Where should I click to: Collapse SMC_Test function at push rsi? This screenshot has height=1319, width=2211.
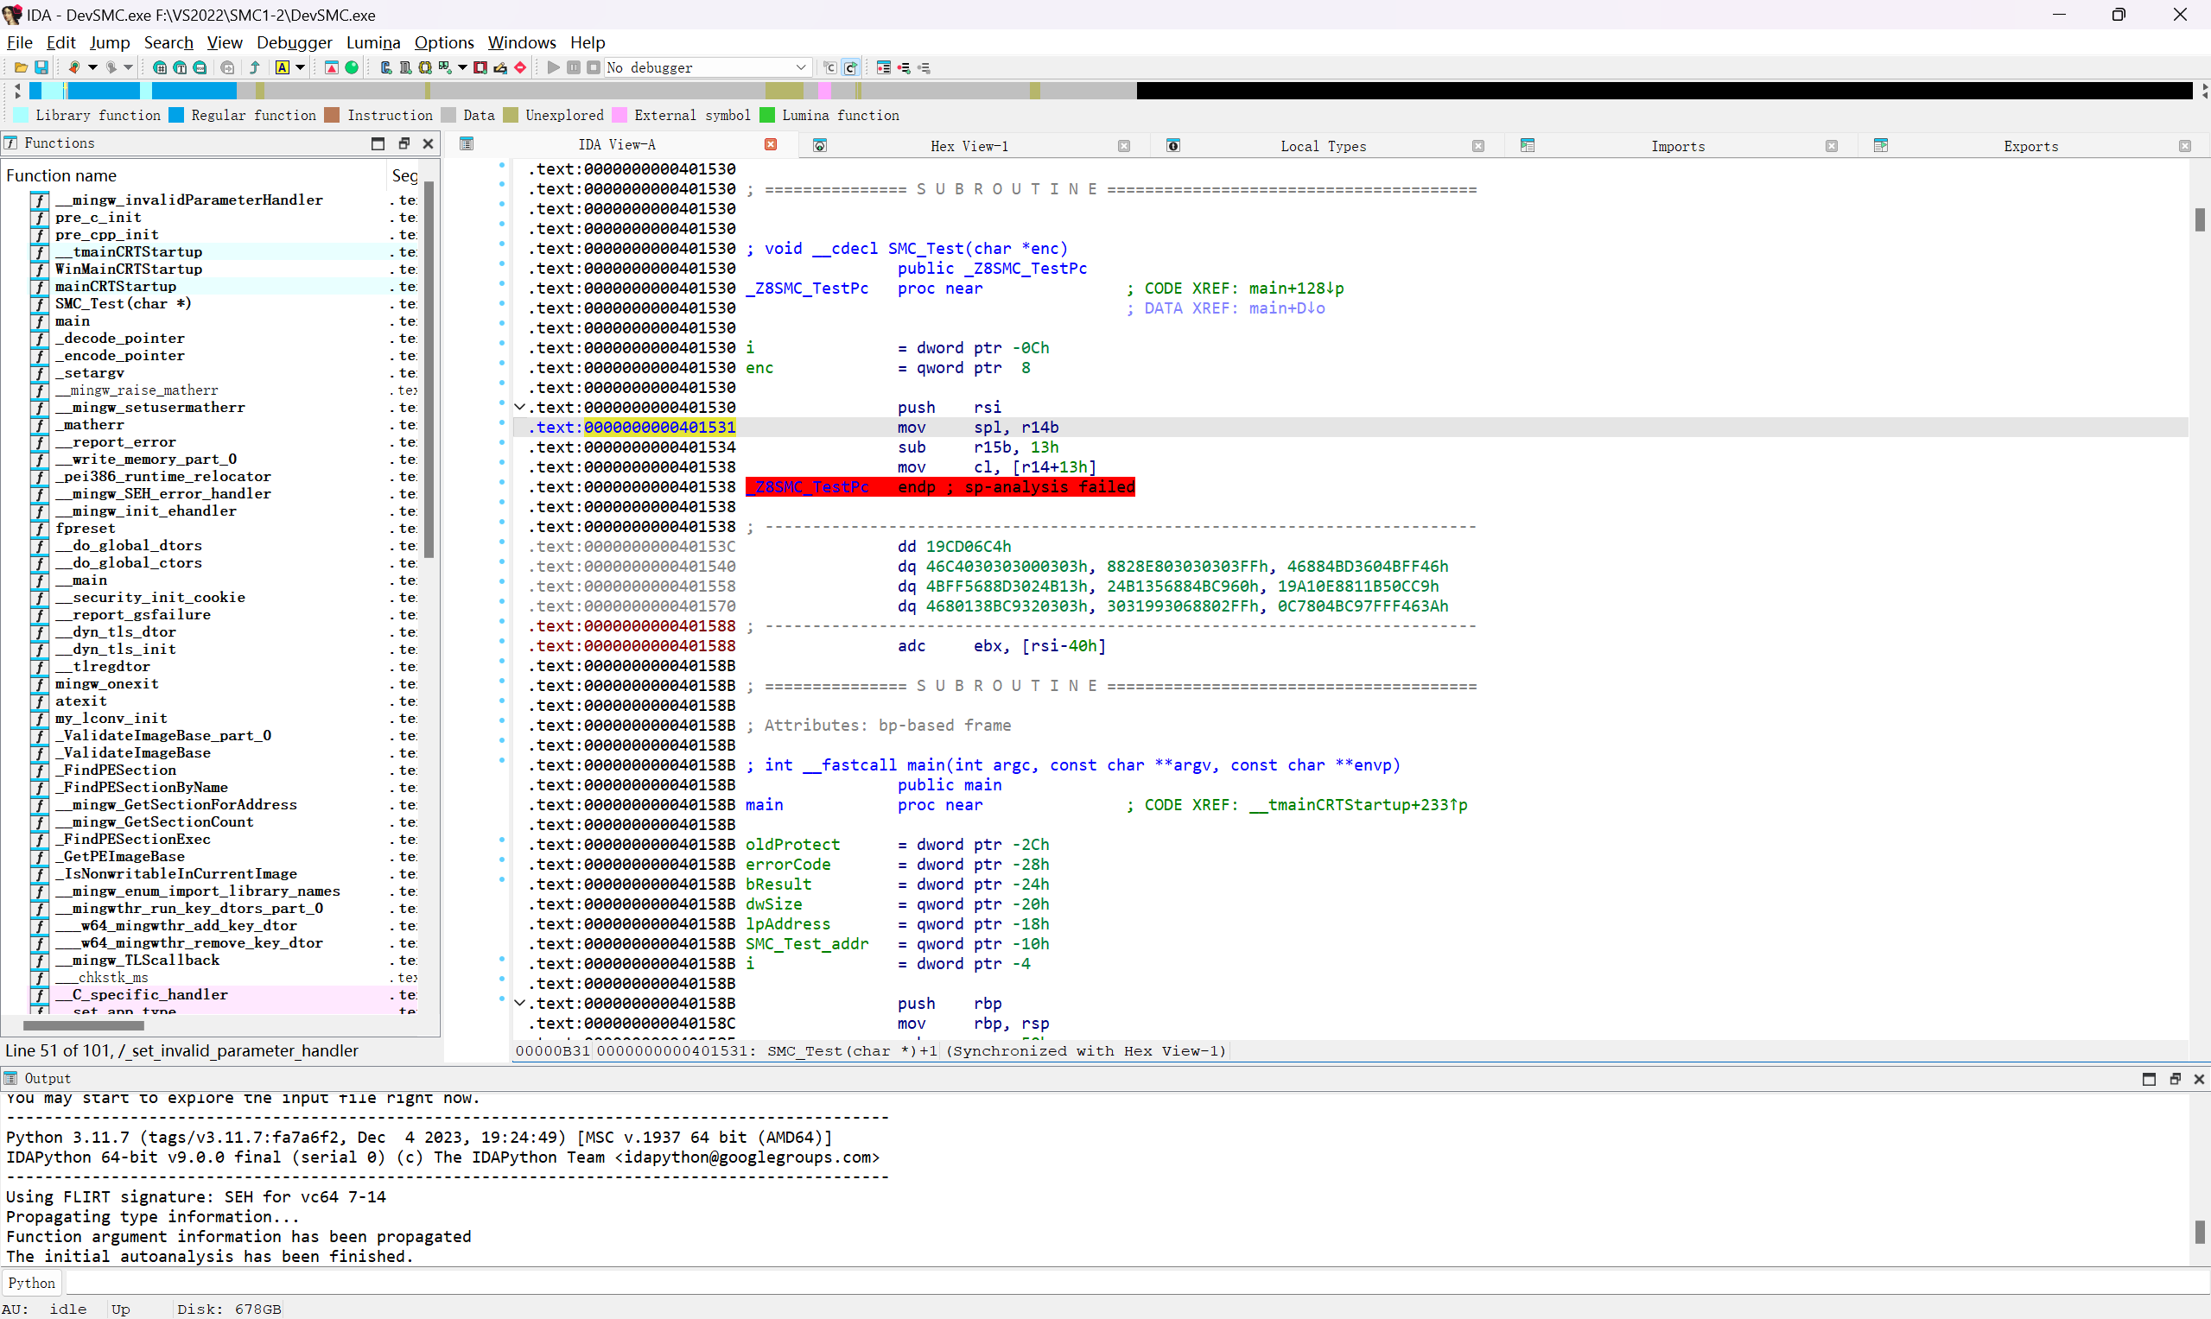520,407
